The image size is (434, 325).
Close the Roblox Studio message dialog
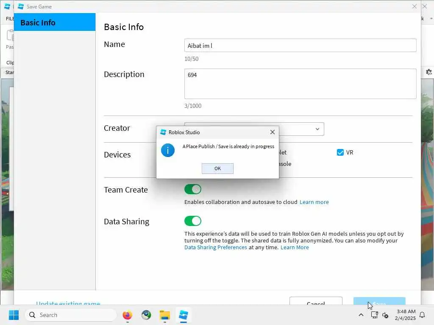coord(273,132)
